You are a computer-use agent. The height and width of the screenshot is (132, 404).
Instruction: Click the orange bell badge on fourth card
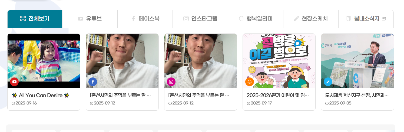point(250,82)
